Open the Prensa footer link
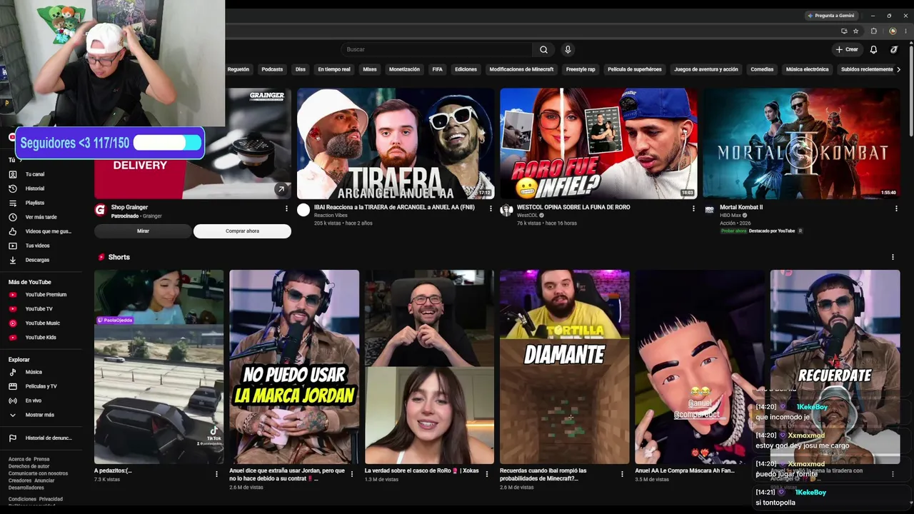914x514 pixels. [x=41, y=459]
